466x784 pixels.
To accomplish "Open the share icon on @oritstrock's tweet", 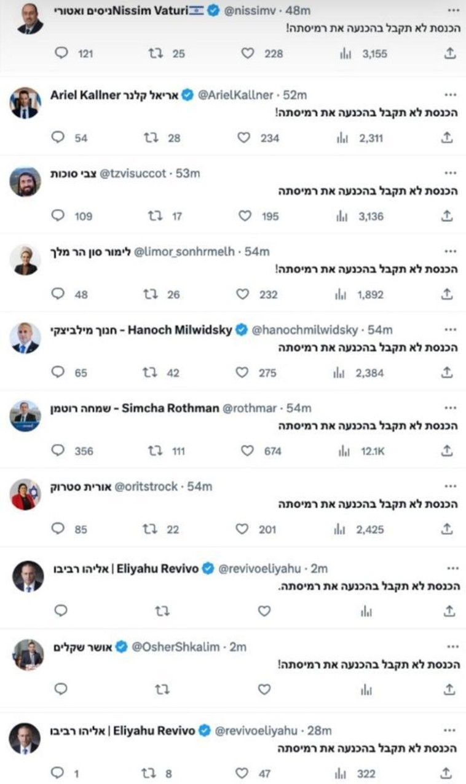I will click(x=448, y=529).
